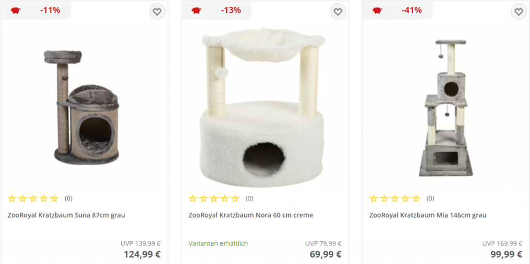Viewport: 530px width, 264px height.
Task: Favorite the Kratzbaum Mia with heart icon
Action: point(519,12)
